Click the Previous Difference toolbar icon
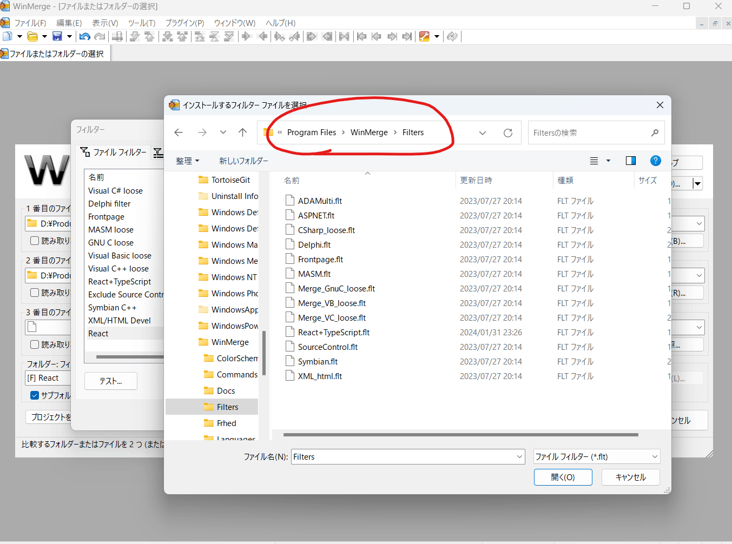Viewport: 732px width, 544px height. pyautogui.click(x=149, y=36)
